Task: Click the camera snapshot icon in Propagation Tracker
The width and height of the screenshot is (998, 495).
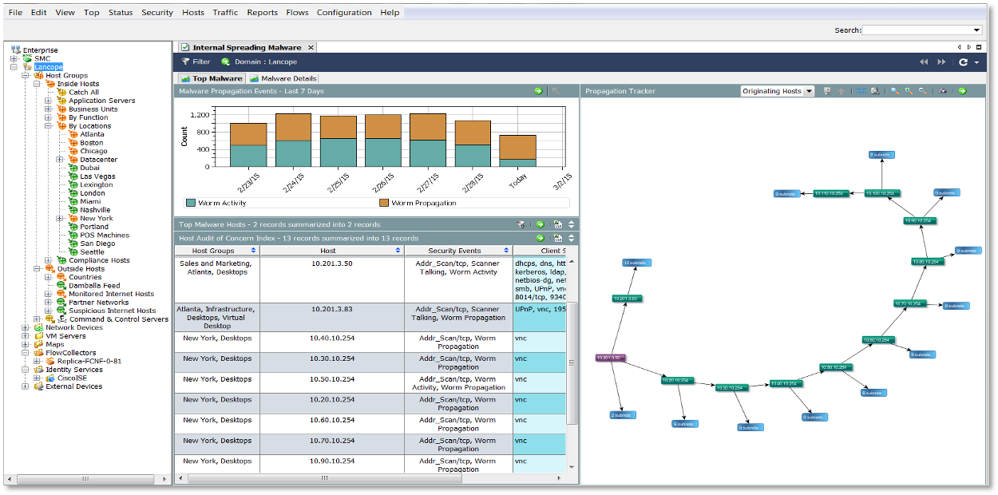Action: [943, 91]
